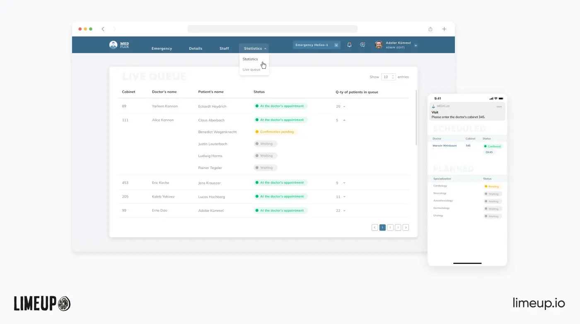
Task: Go to page 2 in the pagination
Action: point(390,227)
